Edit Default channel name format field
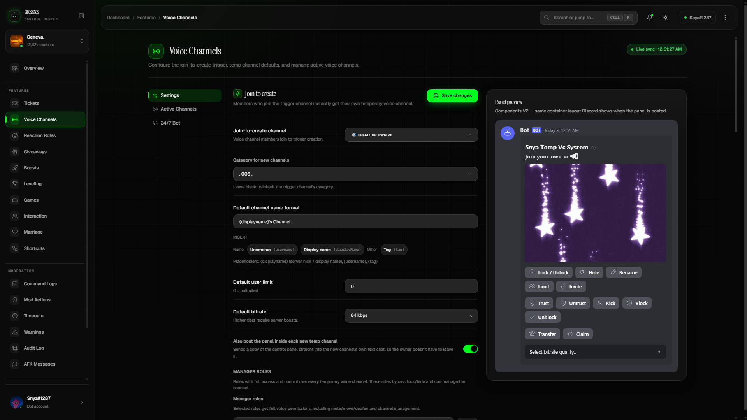Screen dimensions: 747x420 355,221
